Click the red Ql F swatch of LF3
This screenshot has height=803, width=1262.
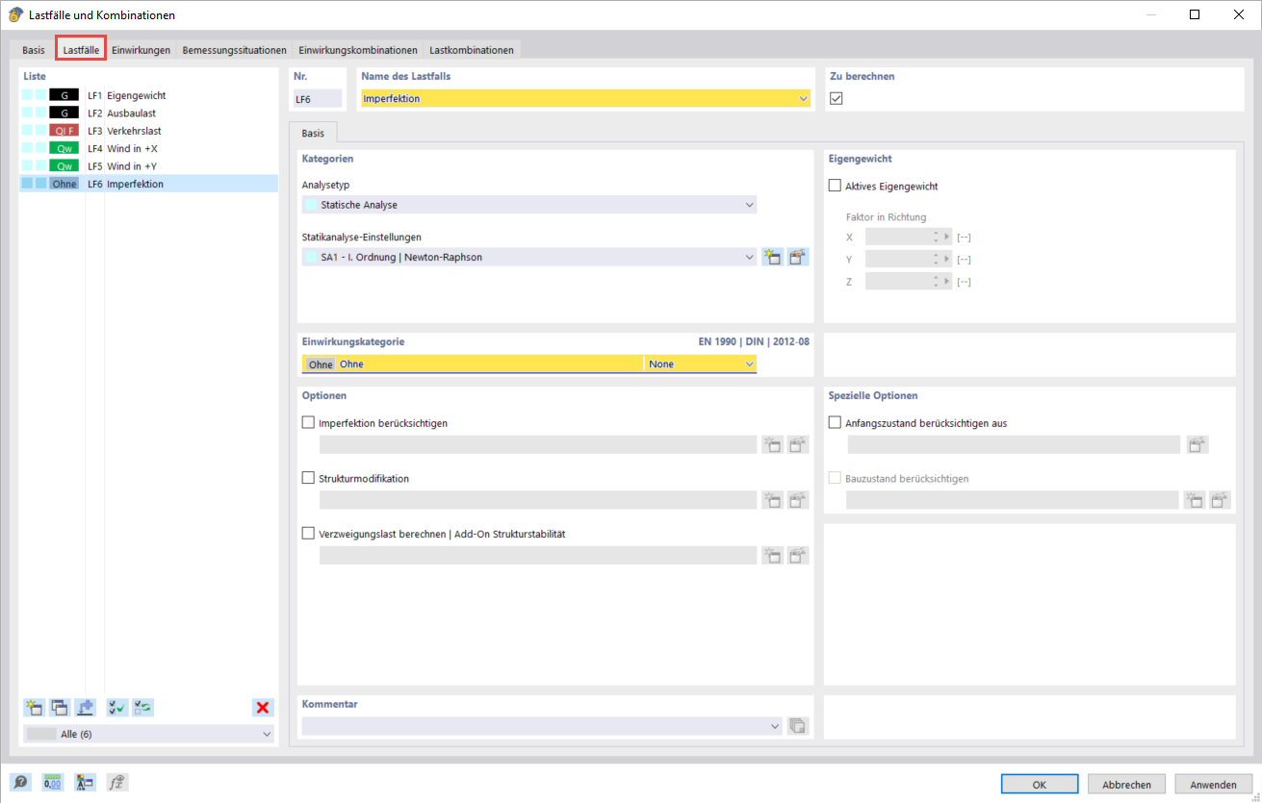click(x=64, y=131)
